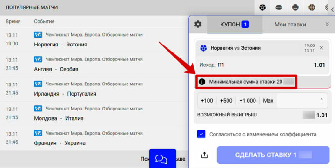
Task: Click the Событие column header
Action: point(44,21)
